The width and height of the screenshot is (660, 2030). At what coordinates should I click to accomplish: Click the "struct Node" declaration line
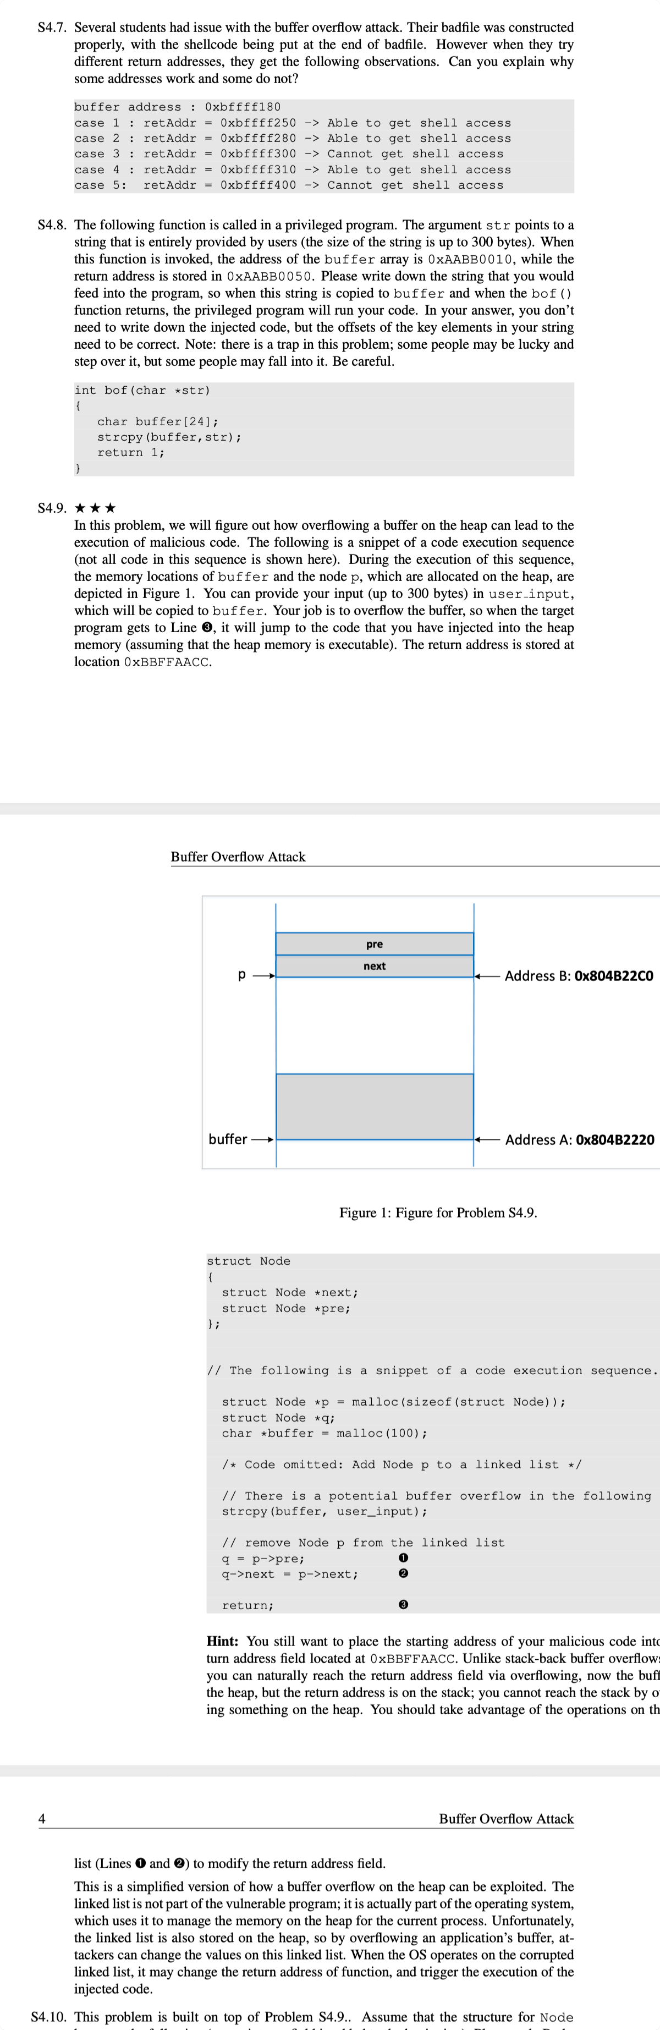coord(248,1261)
